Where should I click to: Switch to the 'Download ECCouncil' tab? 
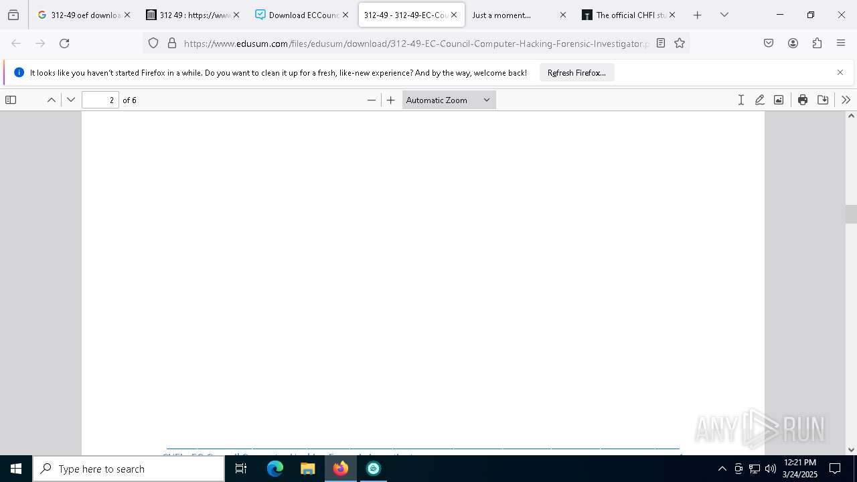click(302, 15)
